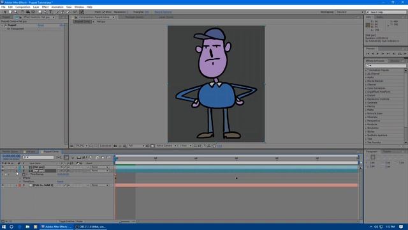This screenshot has height=230, width=408.
Task: Select the Hand tool
Action: click(x=10, y=12)
